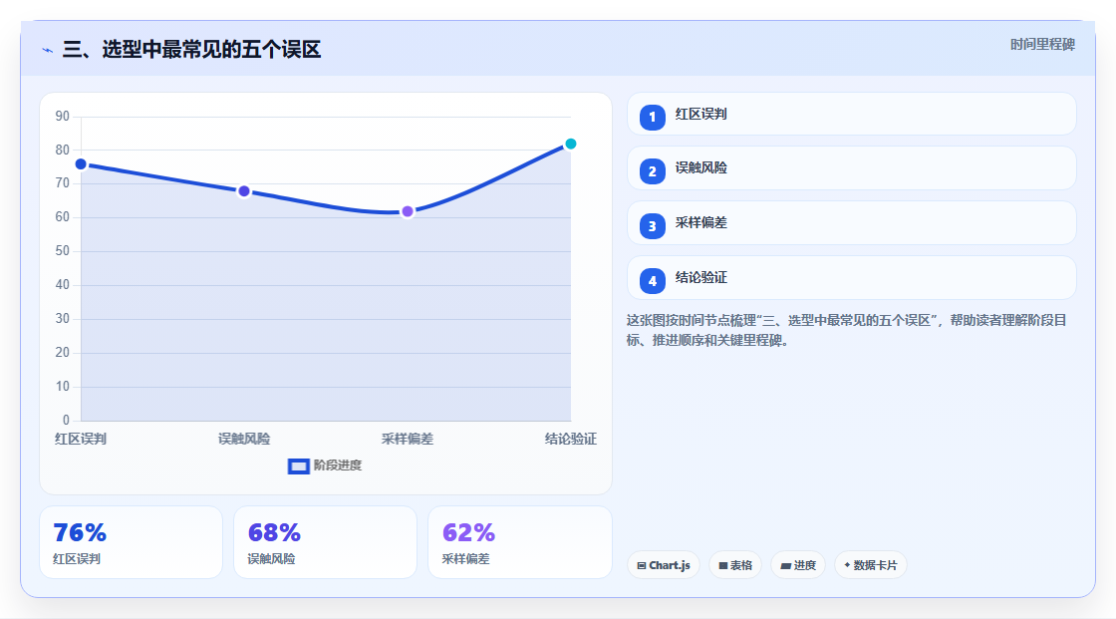The height and width of the screenshot is (619, 1116).
Task: Click the 时间里程碑 label in header
Action: click(1042, 44)
